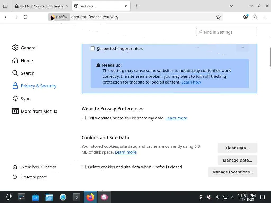271x203 pixels.
Task: Reload the current page
Action: 25,17
